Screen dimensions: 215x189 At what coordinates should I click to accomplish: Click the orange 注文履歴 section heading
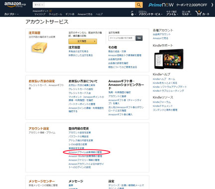coord(34,33)
